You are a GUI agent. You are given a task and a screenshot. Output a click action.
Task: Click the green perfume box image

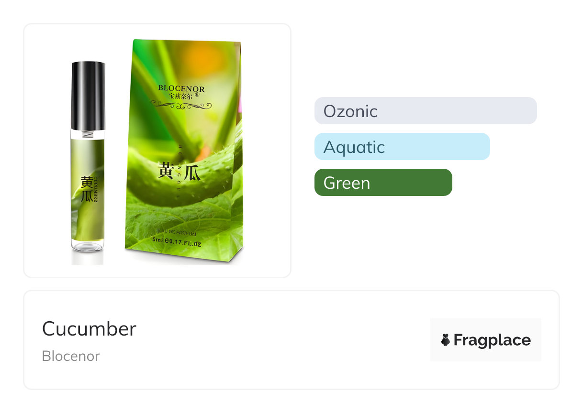click(184, 151)
